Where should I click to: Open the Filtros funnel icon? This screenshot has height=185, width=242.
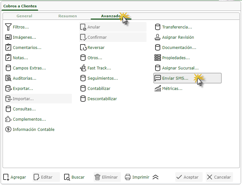click(x=8, y=27)
